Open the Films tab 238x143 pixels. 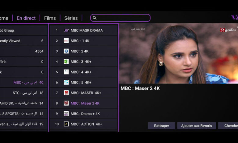[x=50, y=18]
